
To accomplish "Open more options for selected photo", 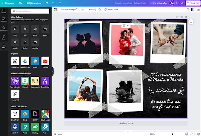I will click(128, 25).
